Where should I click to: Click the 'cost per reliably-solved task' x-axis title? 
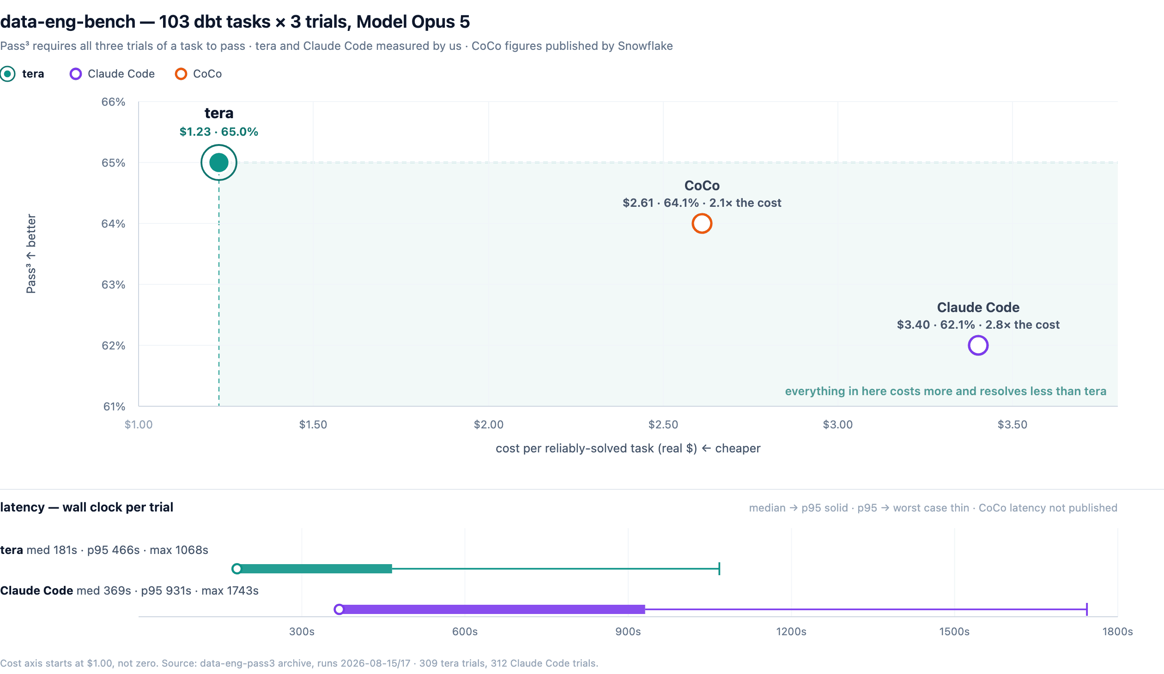pos(628,449)
